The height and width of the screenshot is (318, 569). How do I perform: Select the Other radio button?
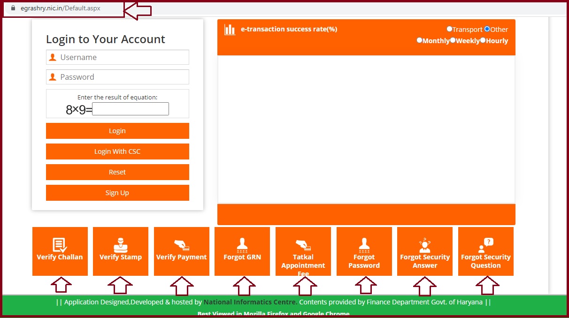[487, 29]
